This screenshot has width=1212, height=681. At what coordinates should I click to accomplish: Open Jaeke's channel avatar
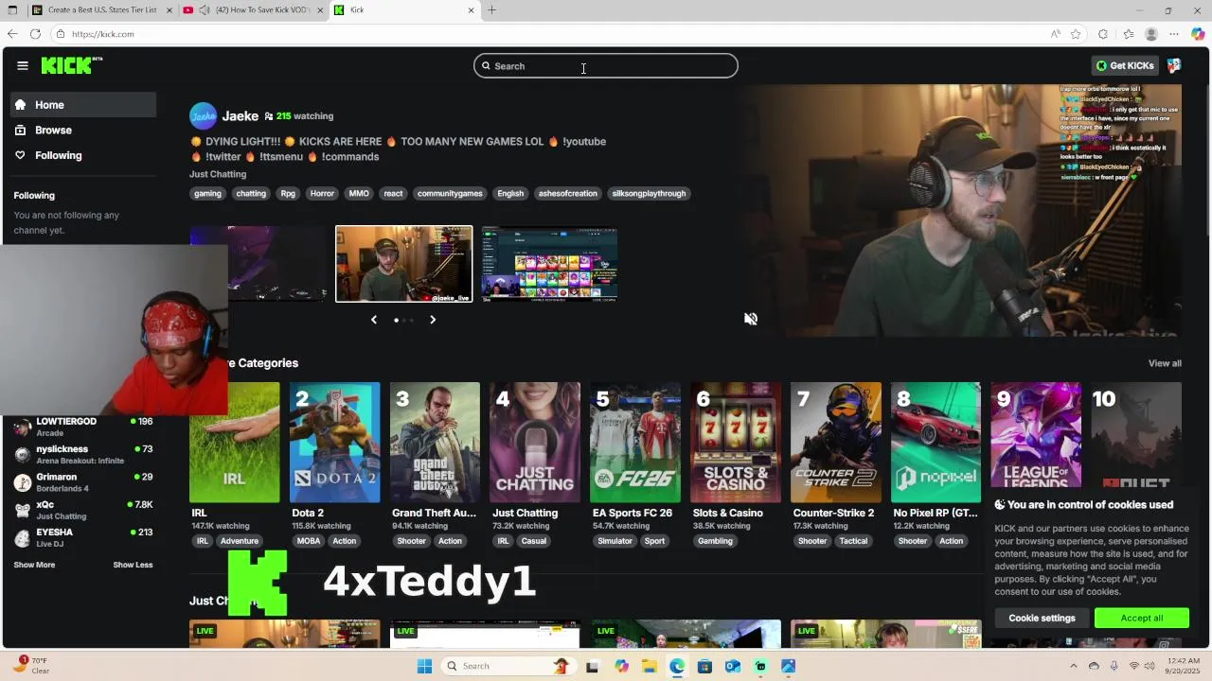(x=203, y=115)
